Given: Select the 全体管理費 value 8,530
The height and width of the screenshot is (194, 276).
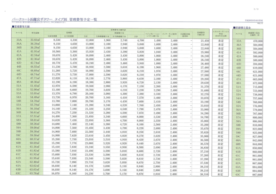Looking at the screenshot, I should [57, 41].
